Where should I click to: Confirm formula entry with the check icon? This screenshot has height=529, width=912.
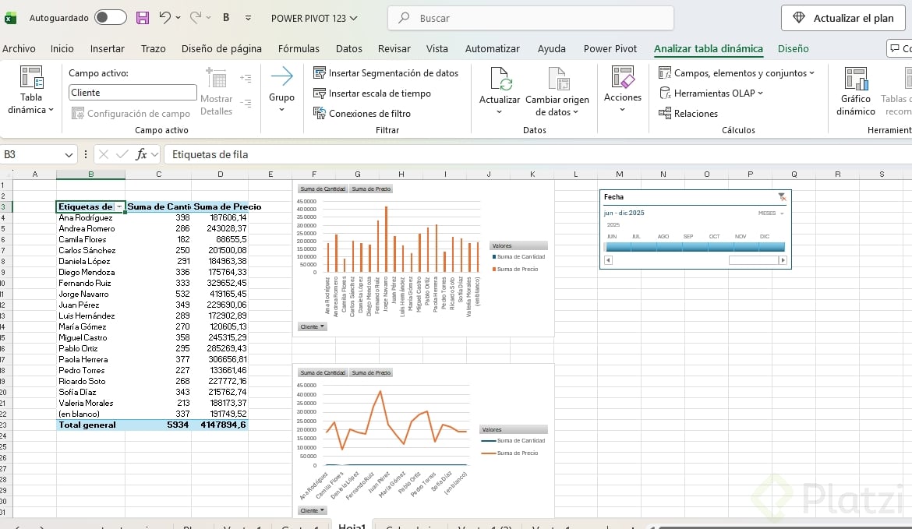coord(122,154)
